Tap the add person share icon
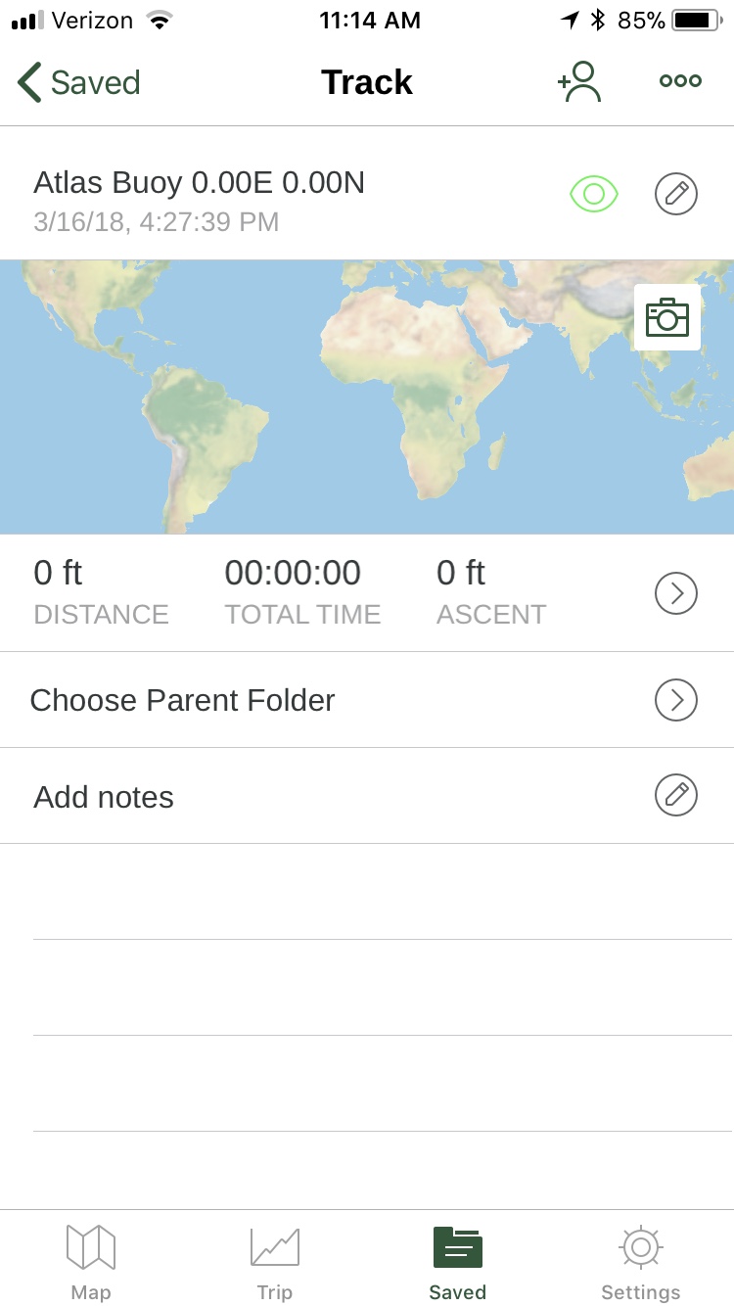734x1306 pixels. (579, 82)
